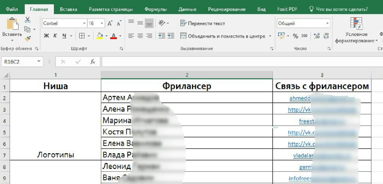Open the font size 16 dropdown

click(102, 23)
